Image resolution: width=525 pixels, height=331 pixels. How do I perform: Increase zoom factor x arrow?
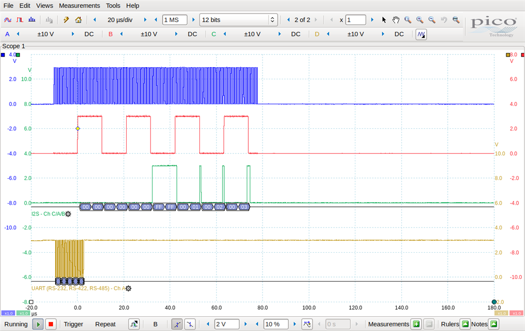pyautogui.click(x=373, y=20)
